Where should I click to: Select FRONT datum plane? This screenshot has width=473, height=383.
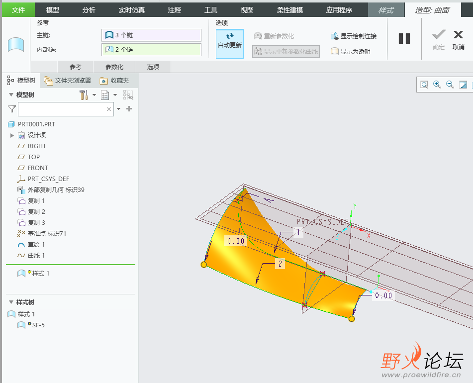click(x=33, y=168)
